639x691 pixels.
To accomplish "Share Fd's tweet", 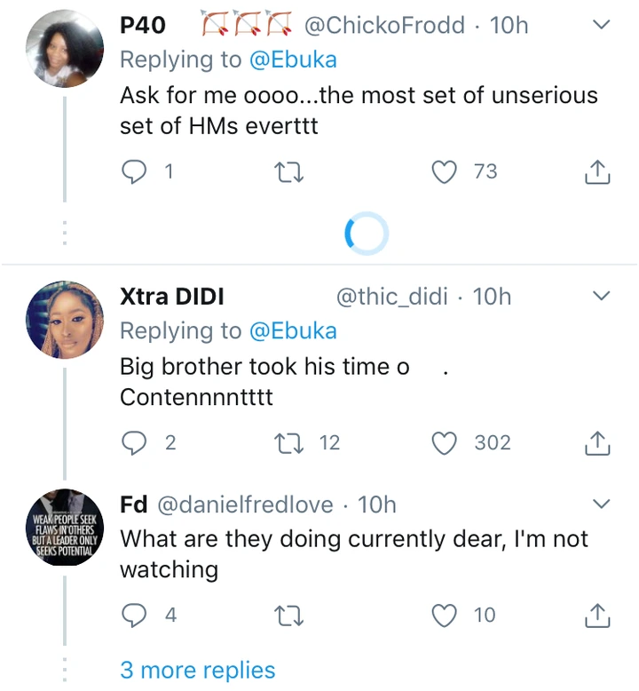I will coord(597,615).
